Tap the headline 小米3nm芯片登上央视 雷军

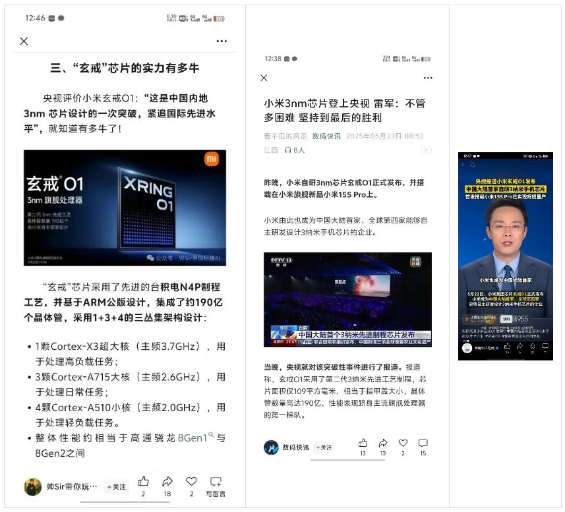(345, 111)
